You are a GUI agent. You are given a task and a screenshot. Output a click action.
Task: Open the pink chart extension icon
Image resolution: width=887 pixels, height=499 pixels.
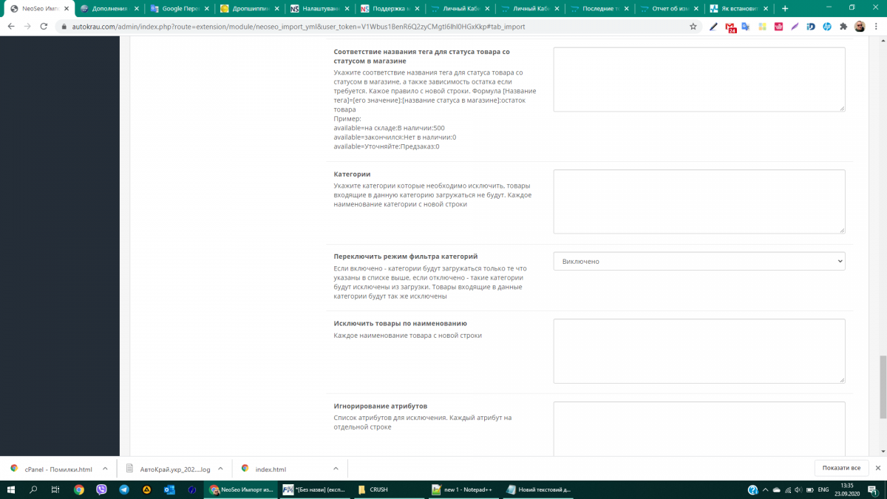click(x=778, y=26)
